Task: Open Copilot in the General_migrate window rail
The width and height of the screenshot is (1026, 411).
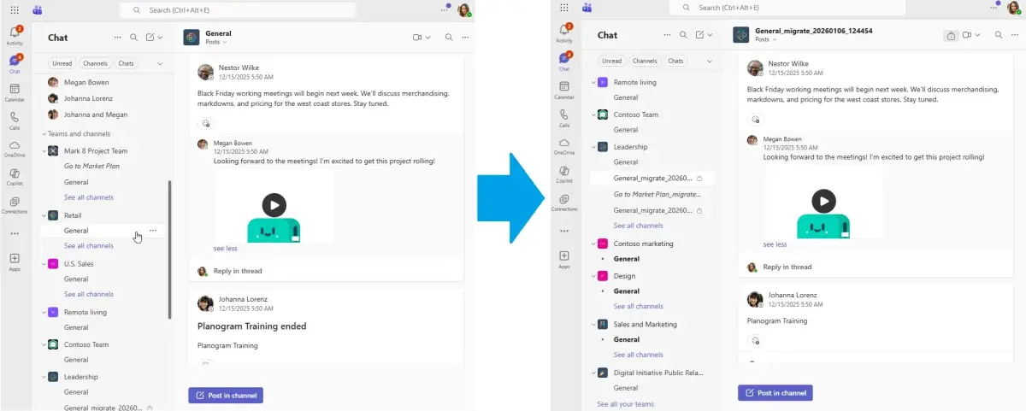Action: pos(564,175)
